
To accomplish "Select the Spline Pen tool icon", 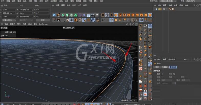I will (x=59, y=15).
